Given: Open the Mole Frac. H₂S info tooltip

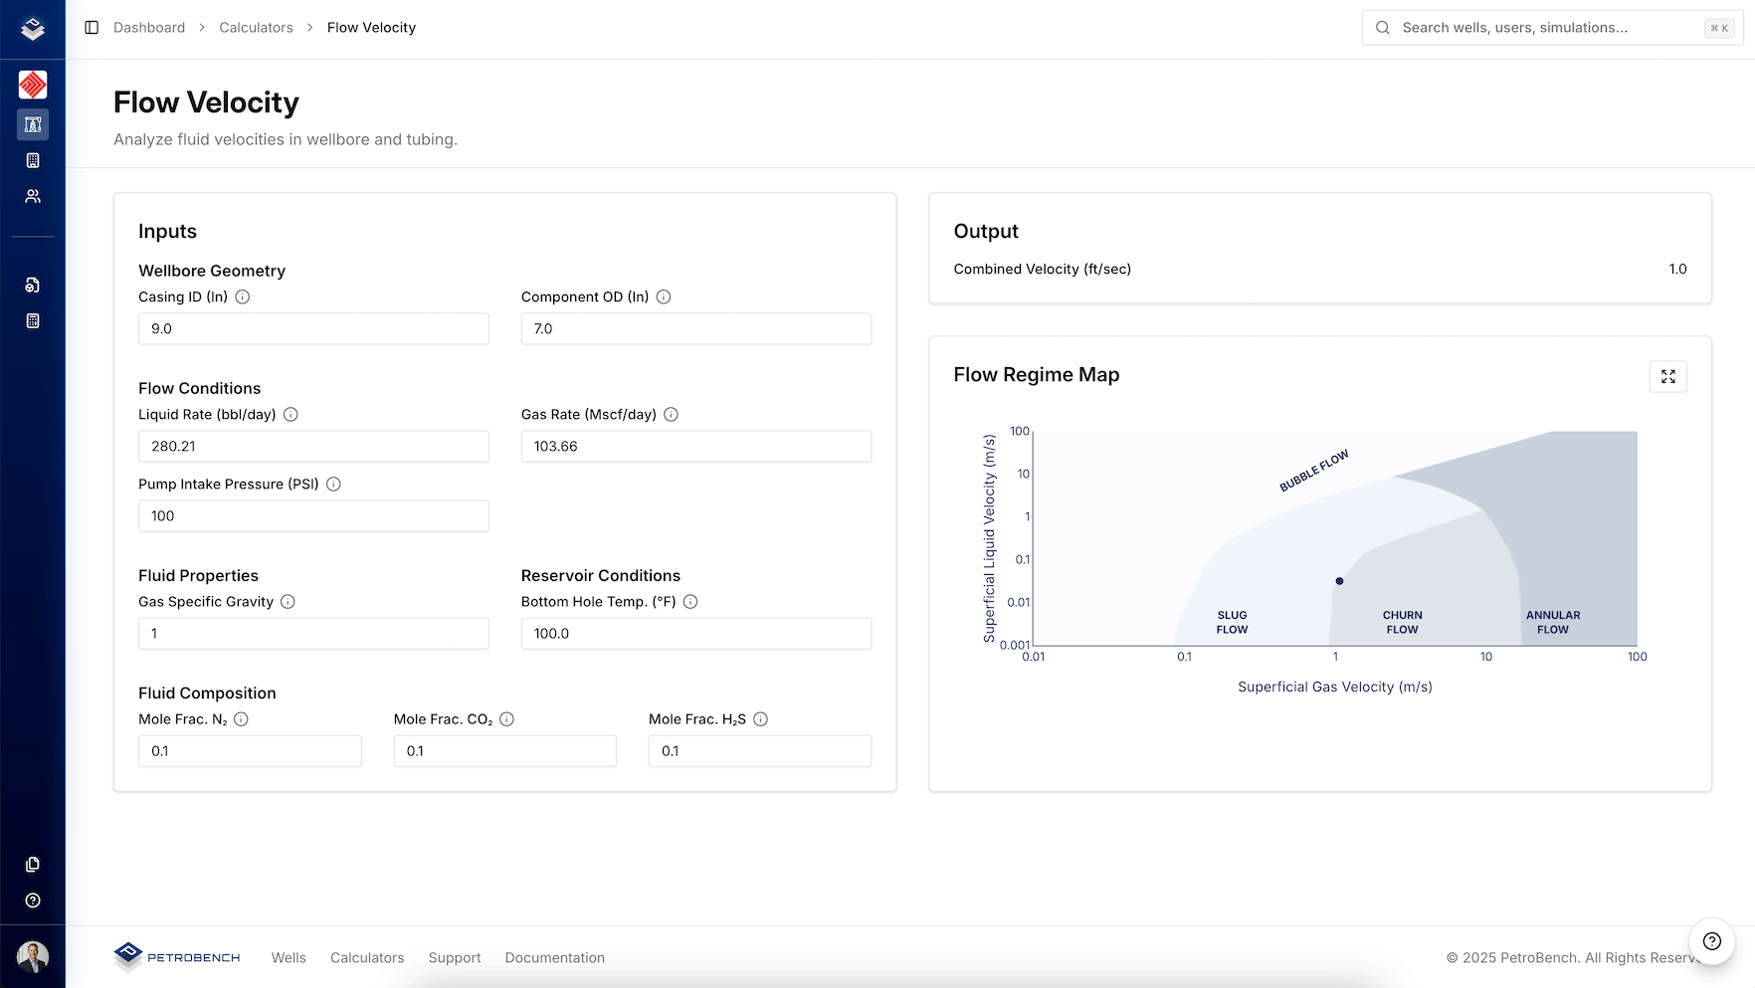Looking at the screenshot, I should (x=759, y=718).
